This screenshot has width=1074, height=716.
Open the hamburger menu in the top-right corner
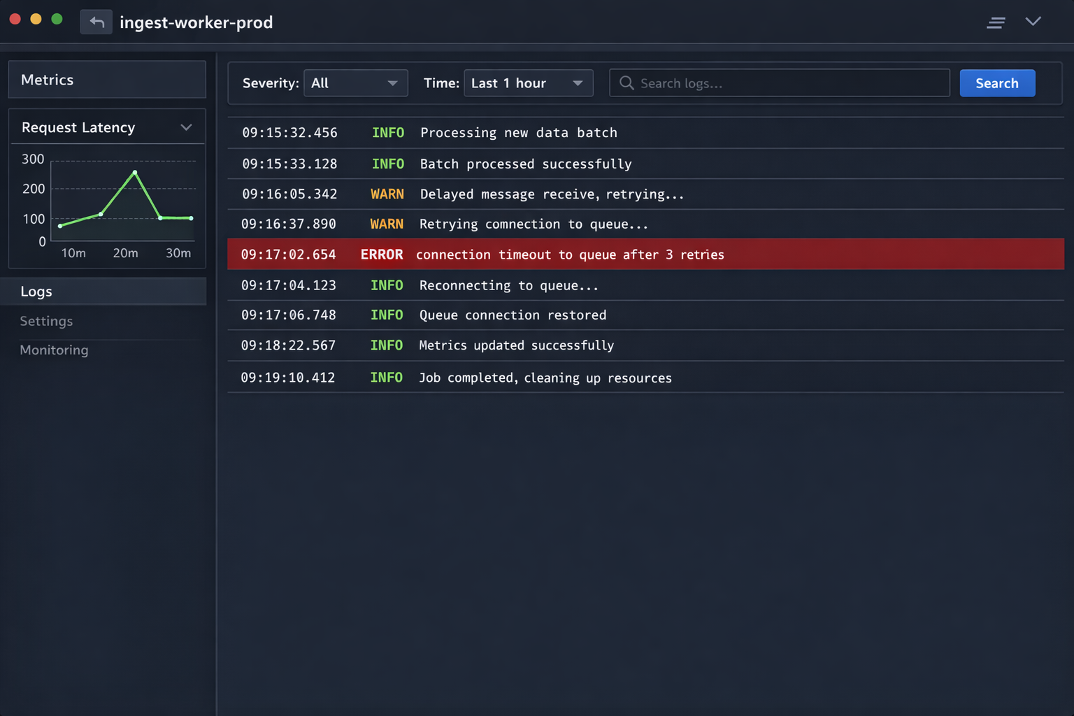pyautogui.click(x=996, y=22)
